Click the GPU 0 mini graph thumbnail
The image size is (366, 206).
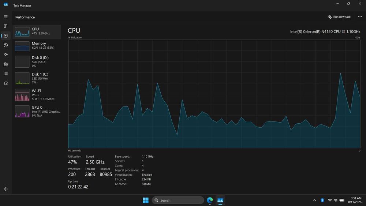click(x=22, y=111)
